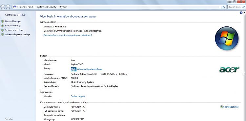Click the shield icon beside Device Manager
The height and width of the screenshot is (121, 246).
tap(3, 21)
